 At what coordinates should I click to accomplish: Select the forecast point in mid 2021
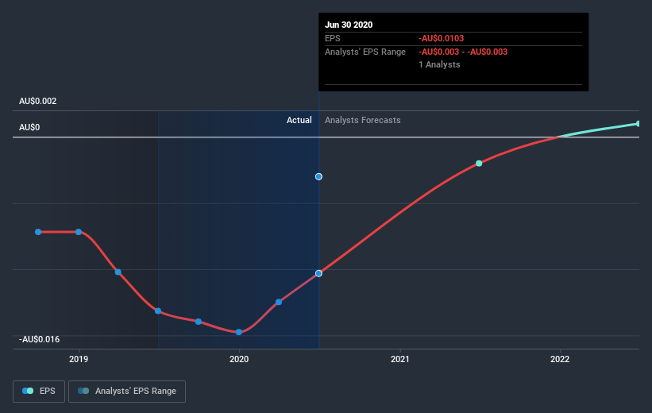(x=479, y=164)
